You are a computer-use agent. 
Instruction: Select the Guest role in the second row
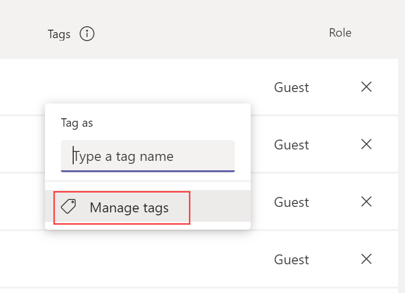click(291, 145)
